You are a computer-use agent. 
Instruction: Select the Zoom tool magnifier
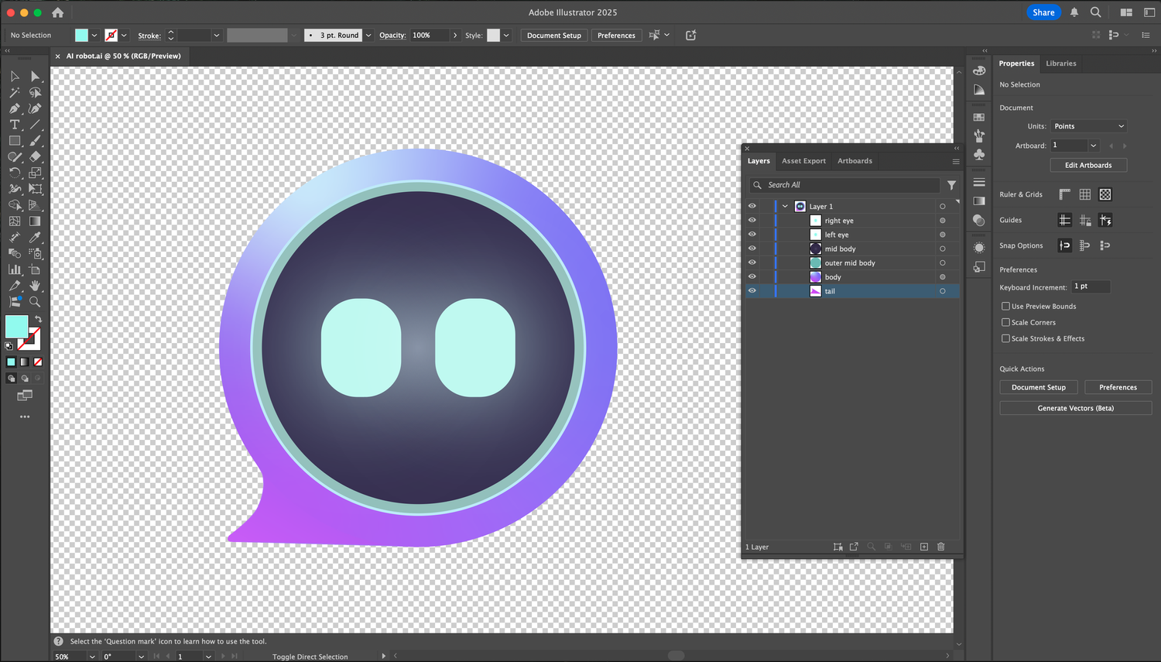35,302
